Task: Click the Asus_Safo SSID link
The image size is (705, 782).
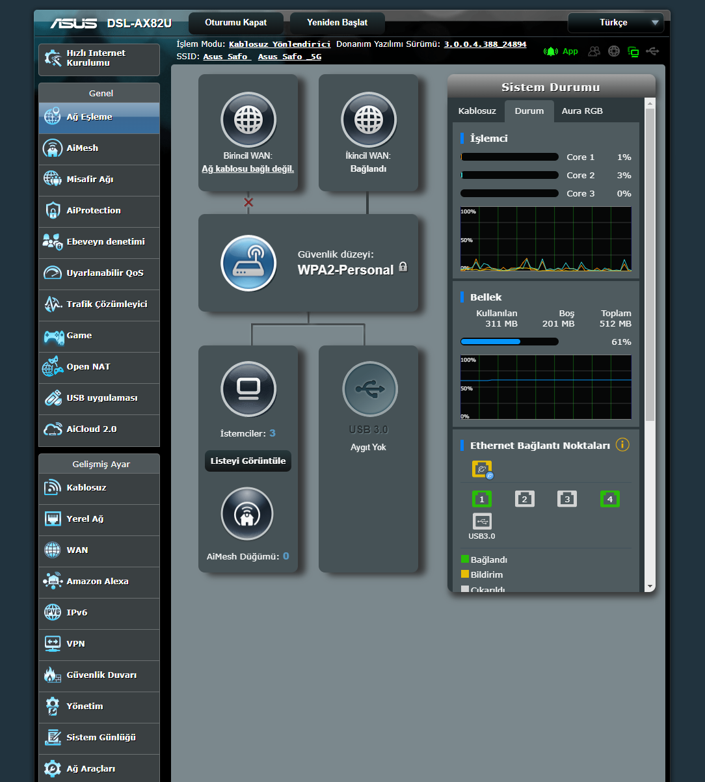Action: [x=227, y=57]
